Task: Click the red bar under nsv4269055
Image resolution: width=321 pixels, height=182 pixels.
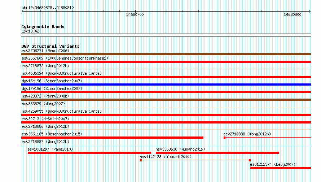Action: [x=166, y=115]
